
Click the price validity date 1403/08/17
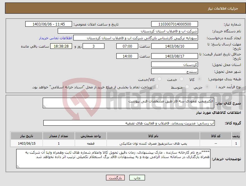click(x=175, y=56)
